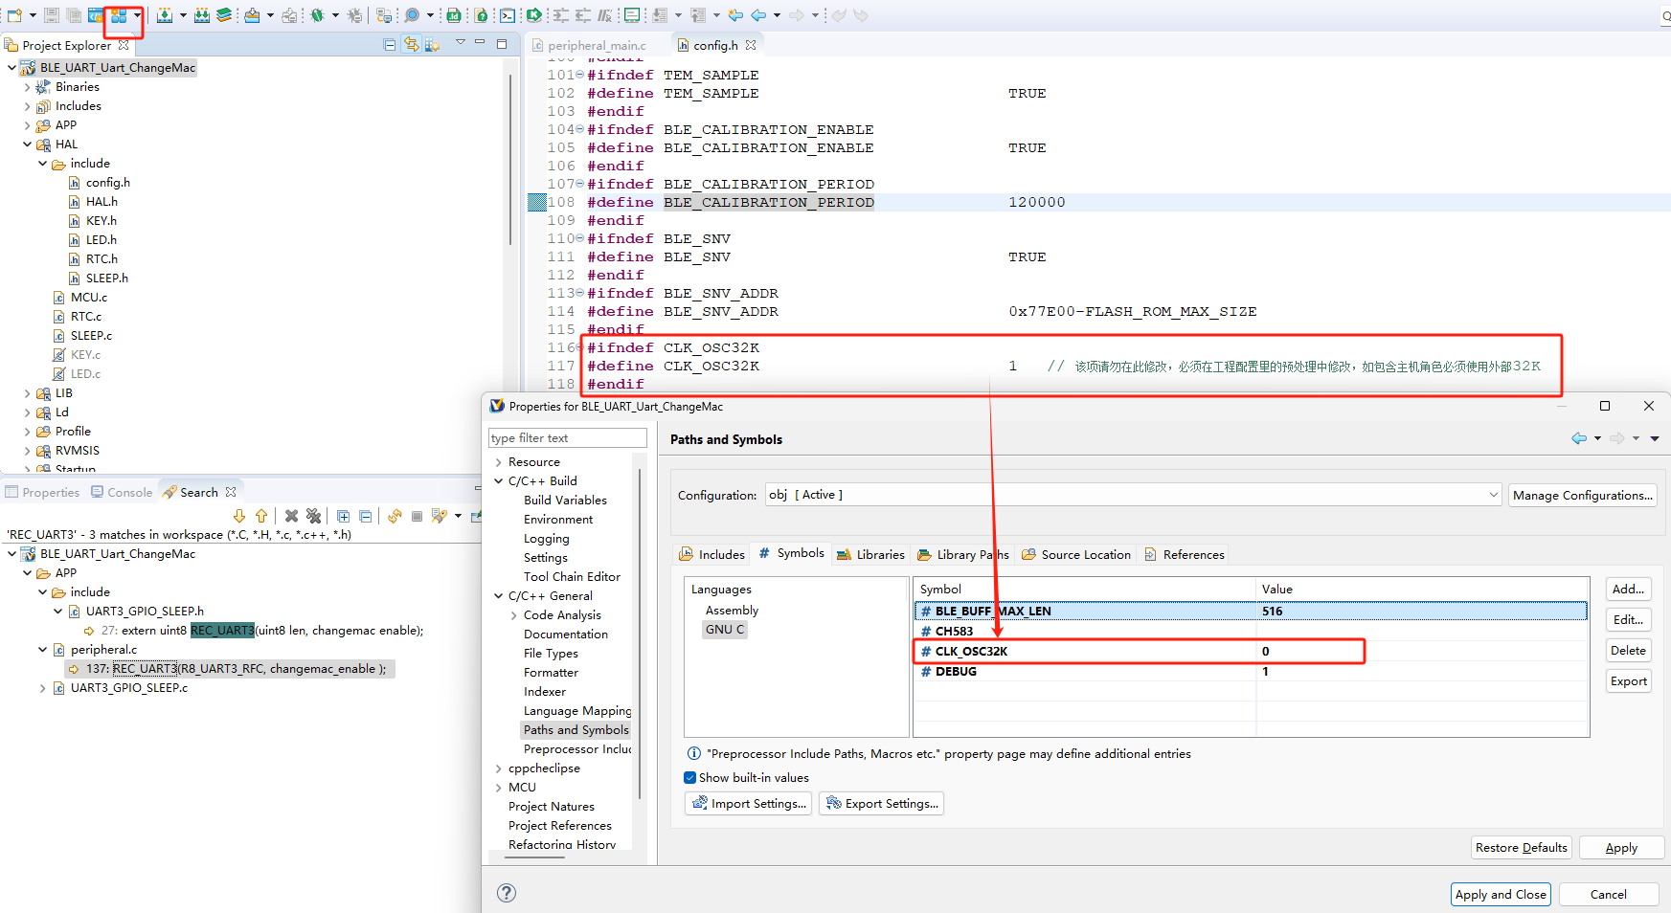Screen dimensions: 1671x913
Task: Minimize the Project Explorer panel
Action: point(480,43)
